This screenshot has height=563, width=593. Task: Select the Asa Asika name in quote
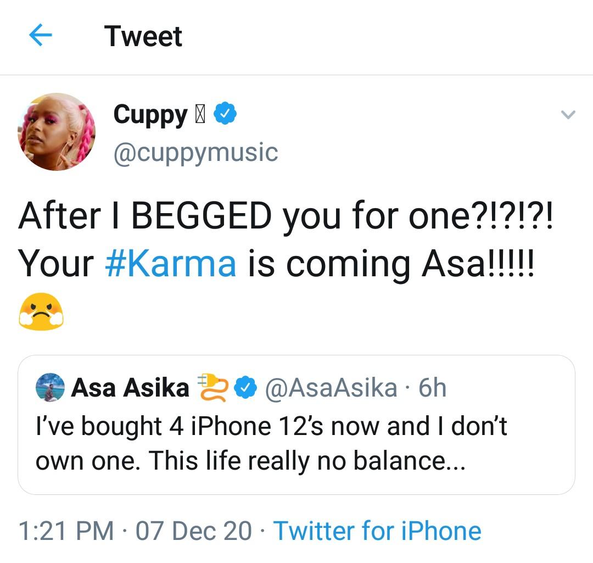point(130,388)
